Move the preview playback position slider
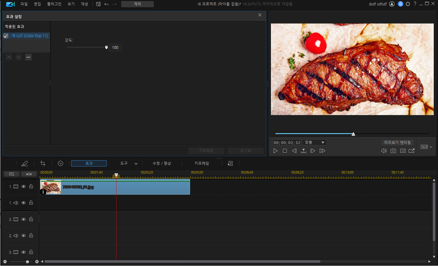Image resolution: width=438 pixels, height=266 pixels. (353, 134)
